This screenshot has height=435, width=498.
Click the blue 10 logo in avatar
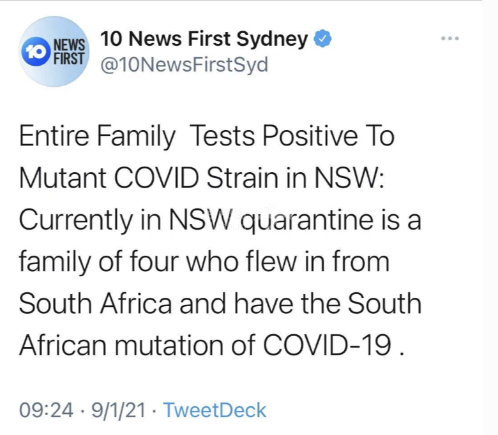[x=36, y=52]
